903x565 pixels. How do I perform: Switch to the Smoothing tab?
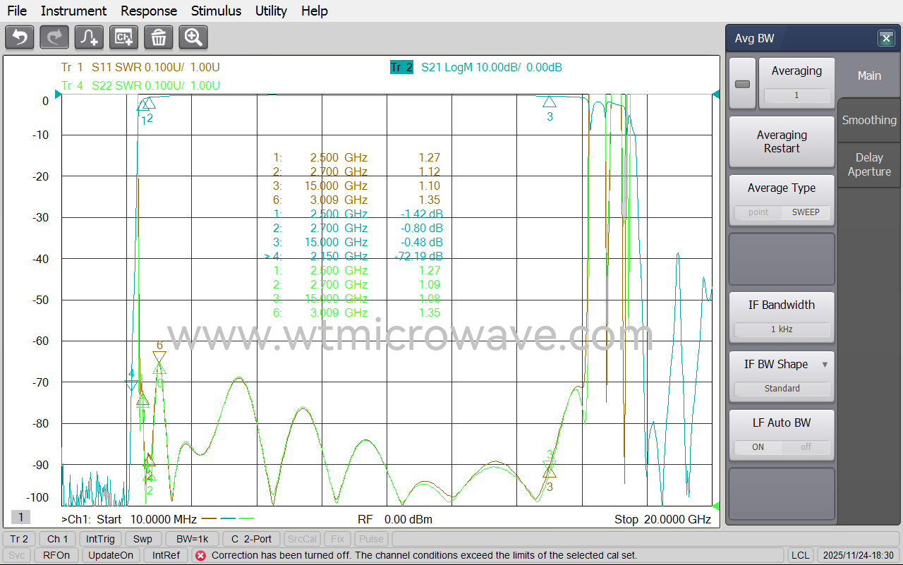[869, 121]
